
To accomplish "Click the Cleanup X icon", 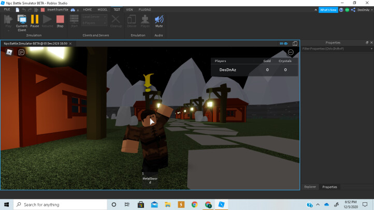I will coord(116,19).
